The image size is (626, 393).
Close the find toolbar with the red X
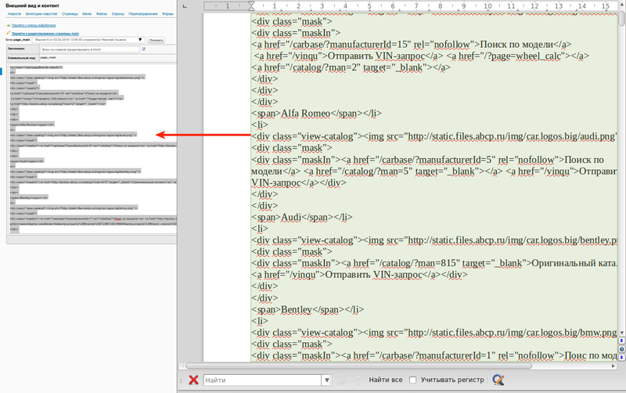coord(193,380)
